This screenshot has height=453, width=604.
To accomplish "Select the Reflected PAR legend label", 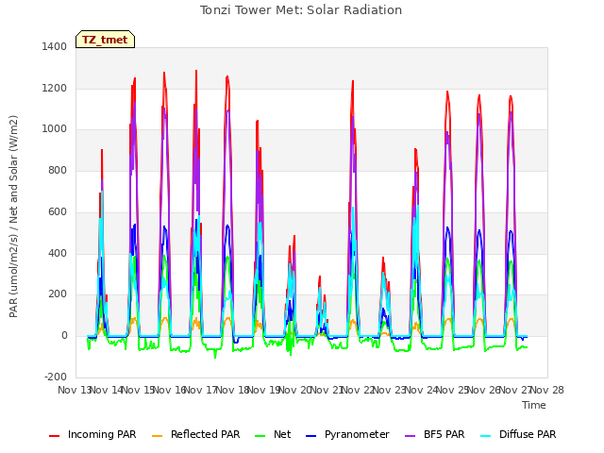I will point(206,434).
